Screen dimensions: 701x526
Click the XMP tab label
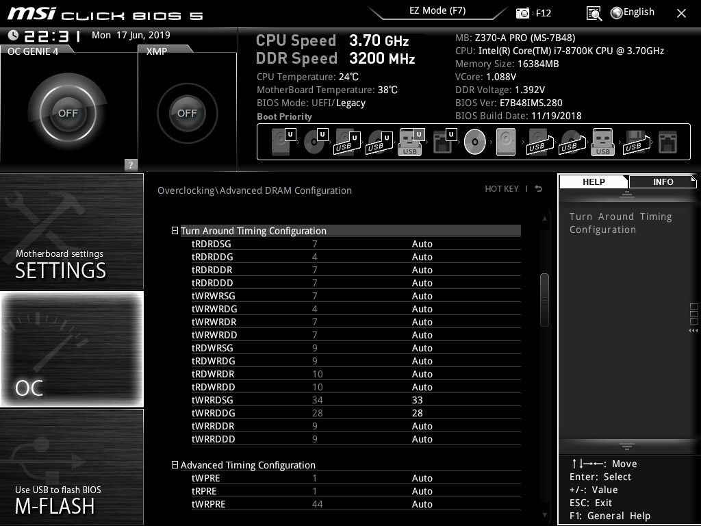157,51
